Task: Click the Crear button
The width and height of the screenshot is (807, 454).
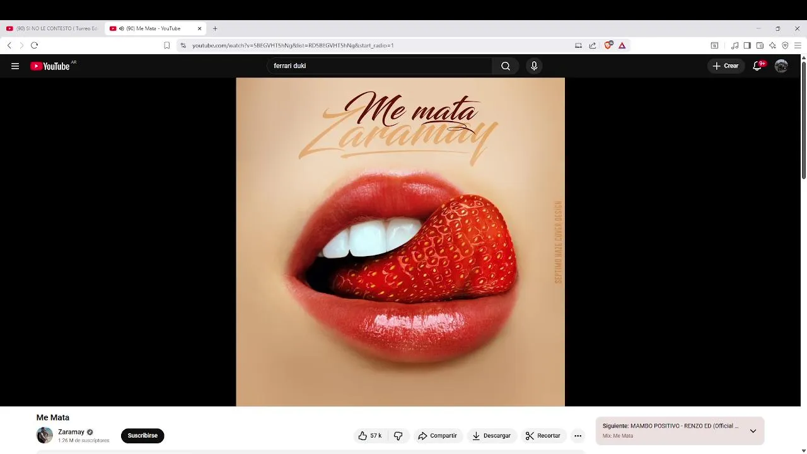Action: [725, 66]
